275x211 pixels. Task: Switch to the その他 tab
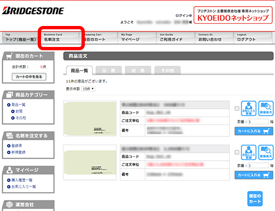tap(167, 71)
